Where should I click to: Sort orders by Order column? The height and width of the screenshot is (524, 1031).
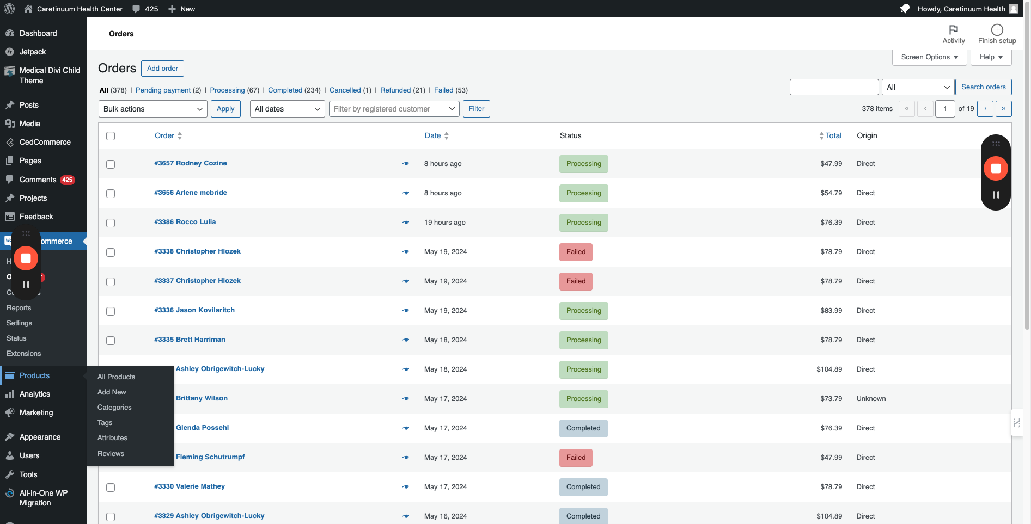(168, 135)
